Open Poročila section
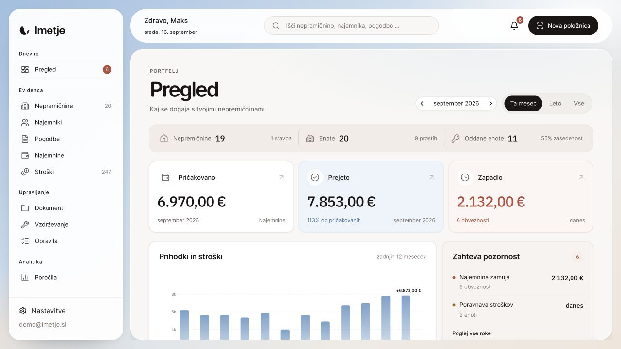This screenshot has width=621, height=349. 66,277
